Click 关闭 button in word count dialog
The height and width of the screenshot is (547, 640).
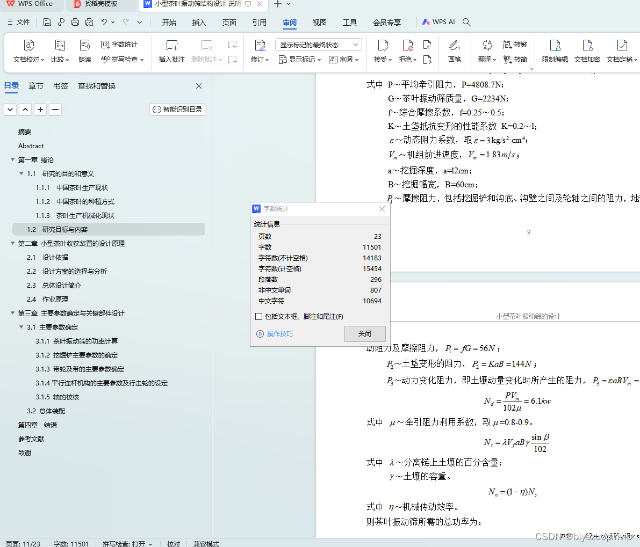pos(365,333)
